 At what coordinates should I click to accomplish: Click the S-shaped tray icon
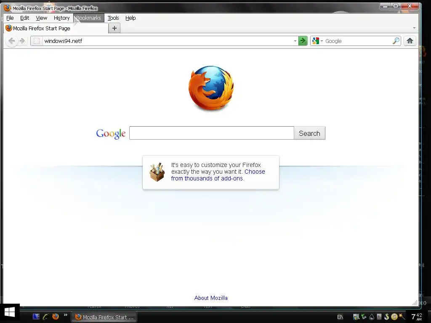[x=386, y=317]
